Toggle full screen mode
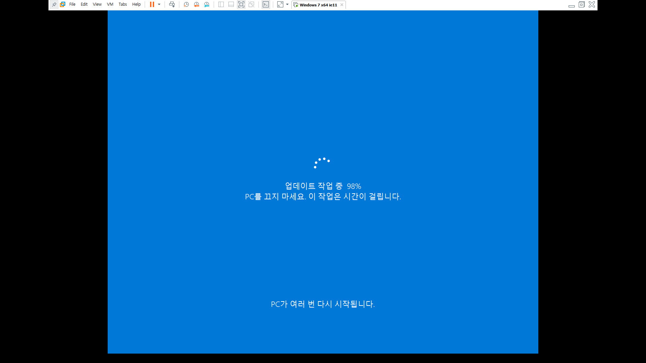 click(x=241, y=4)
